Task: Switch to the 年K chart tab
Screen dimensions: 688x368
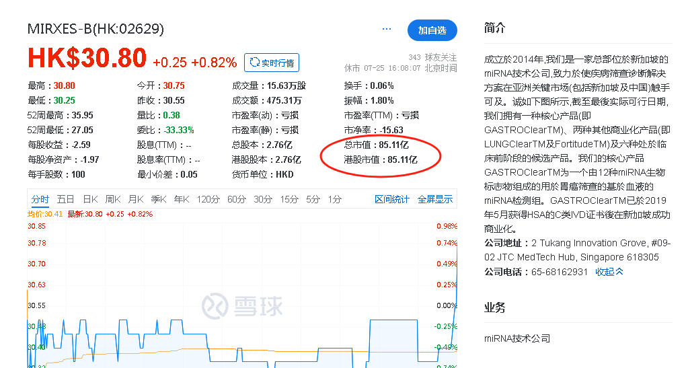Action: (181, 199)
